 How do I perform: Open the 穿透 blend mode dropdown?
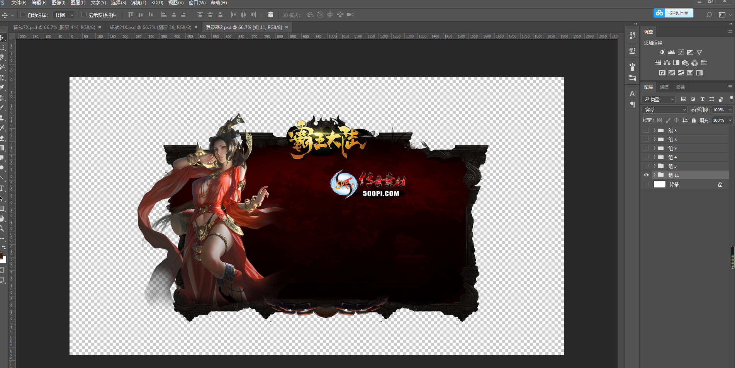665,110
